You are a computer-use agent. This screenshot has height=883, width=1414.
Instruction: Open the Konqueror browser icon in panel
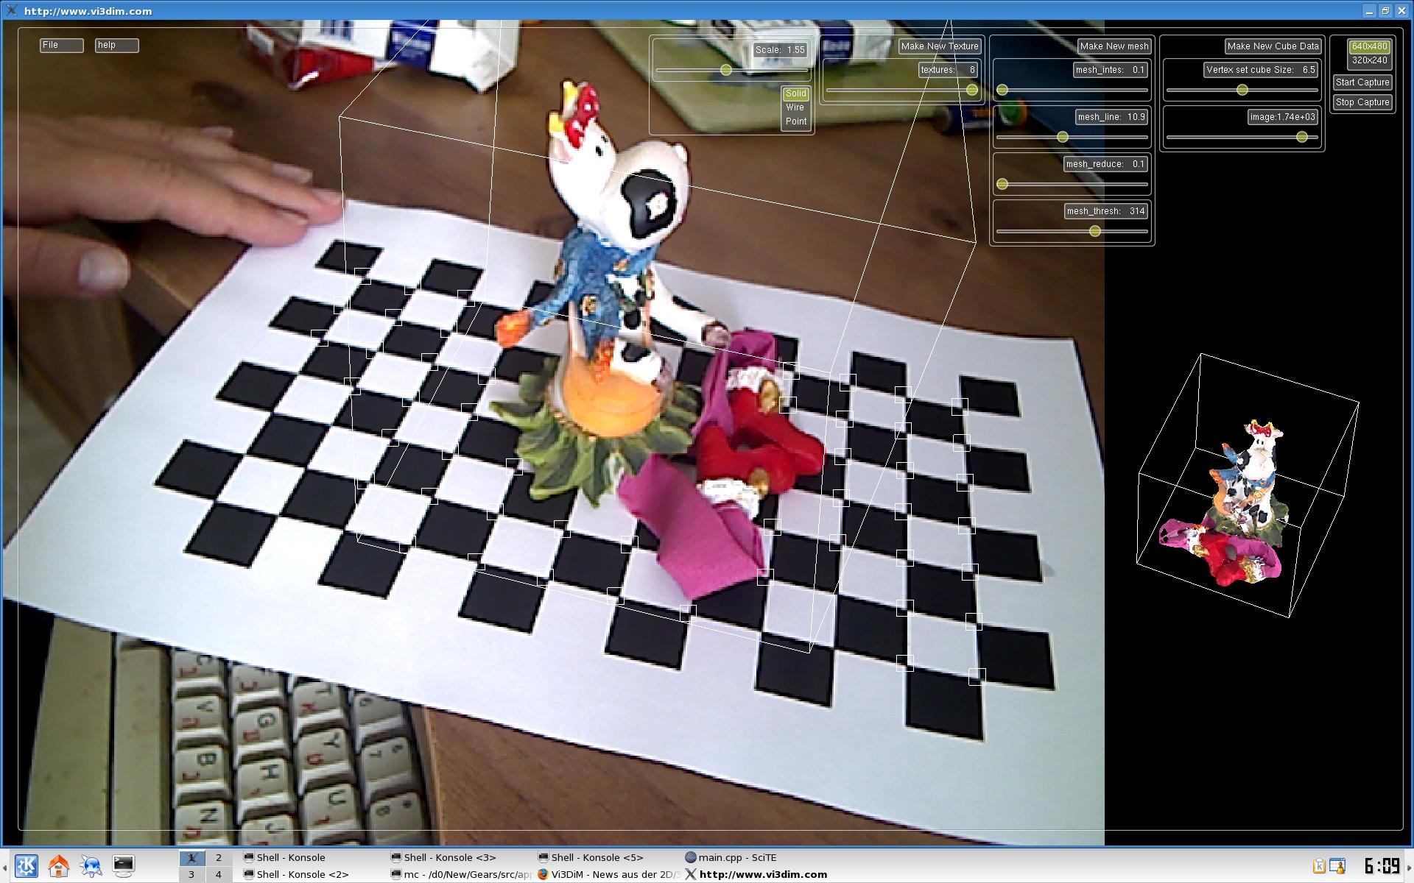91,865
